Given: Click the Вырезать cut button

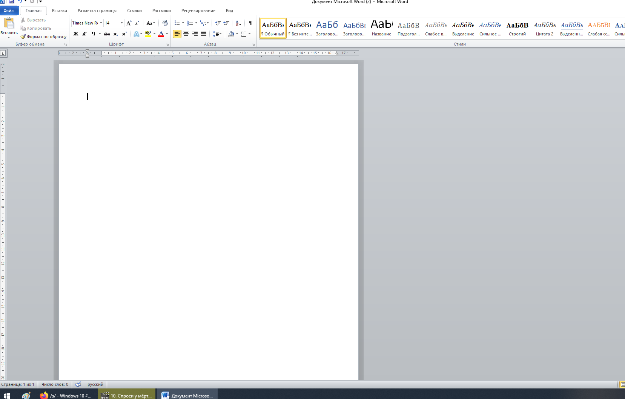Looking at the screenshot, I should pos(33,20).
